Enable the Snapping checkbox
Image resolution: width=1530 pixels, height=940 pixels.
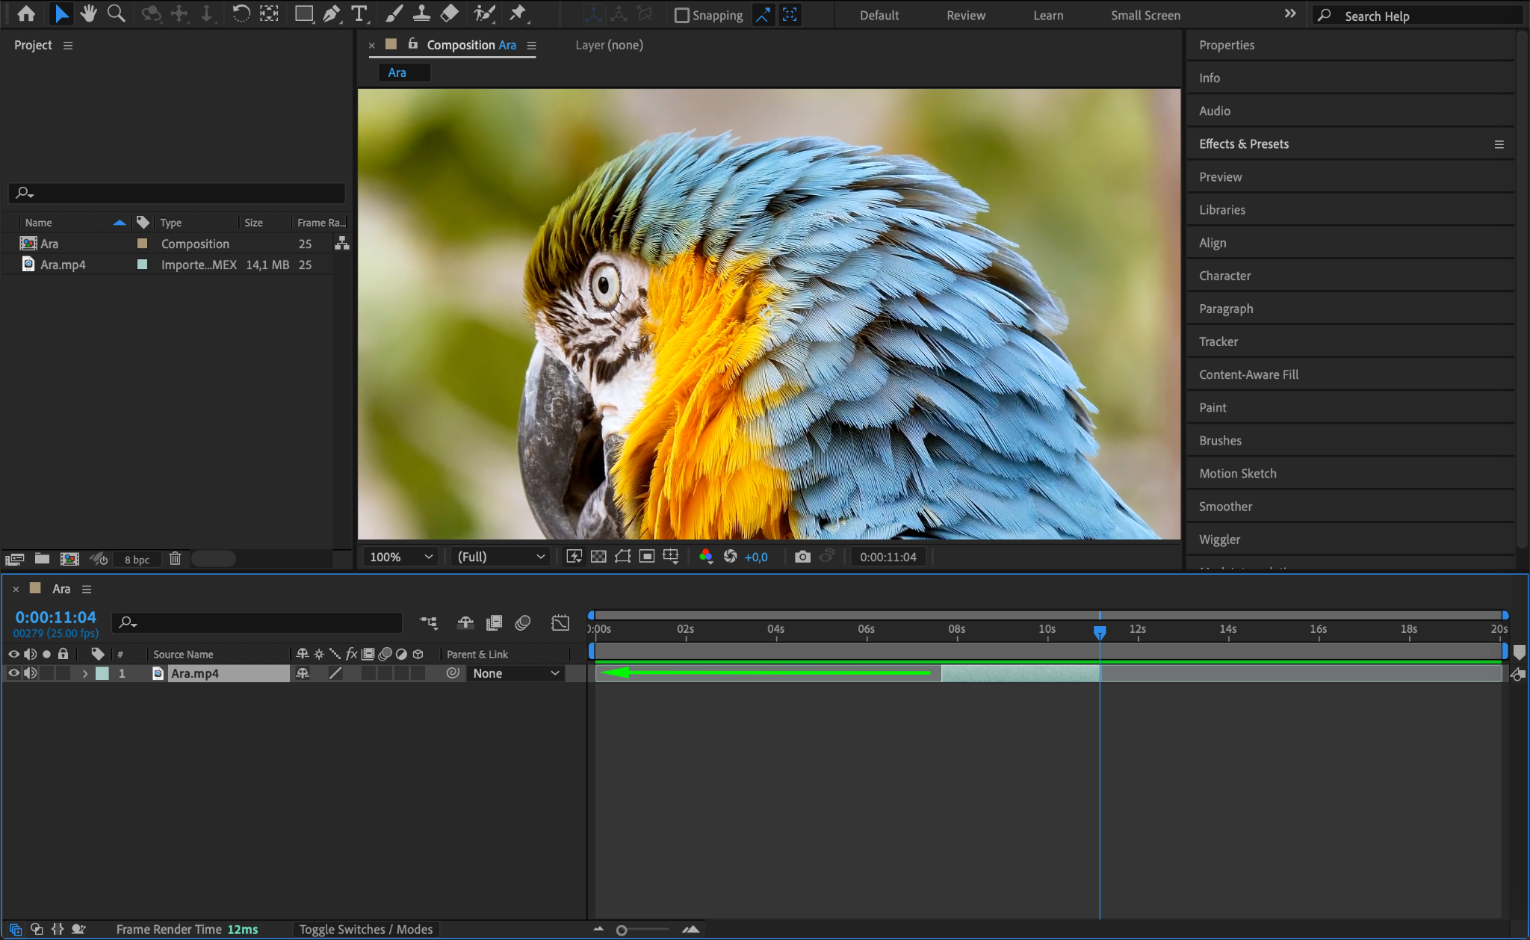(x=681, y=16)
